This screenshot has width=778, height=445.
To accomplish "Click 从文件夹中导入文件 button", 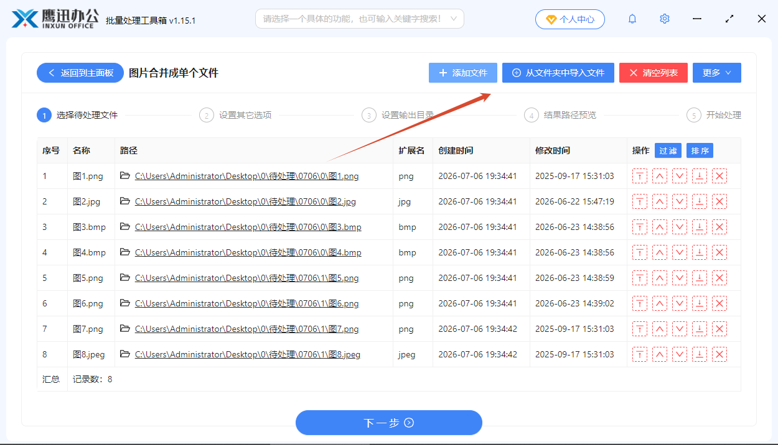I will (x=558, y=73).
